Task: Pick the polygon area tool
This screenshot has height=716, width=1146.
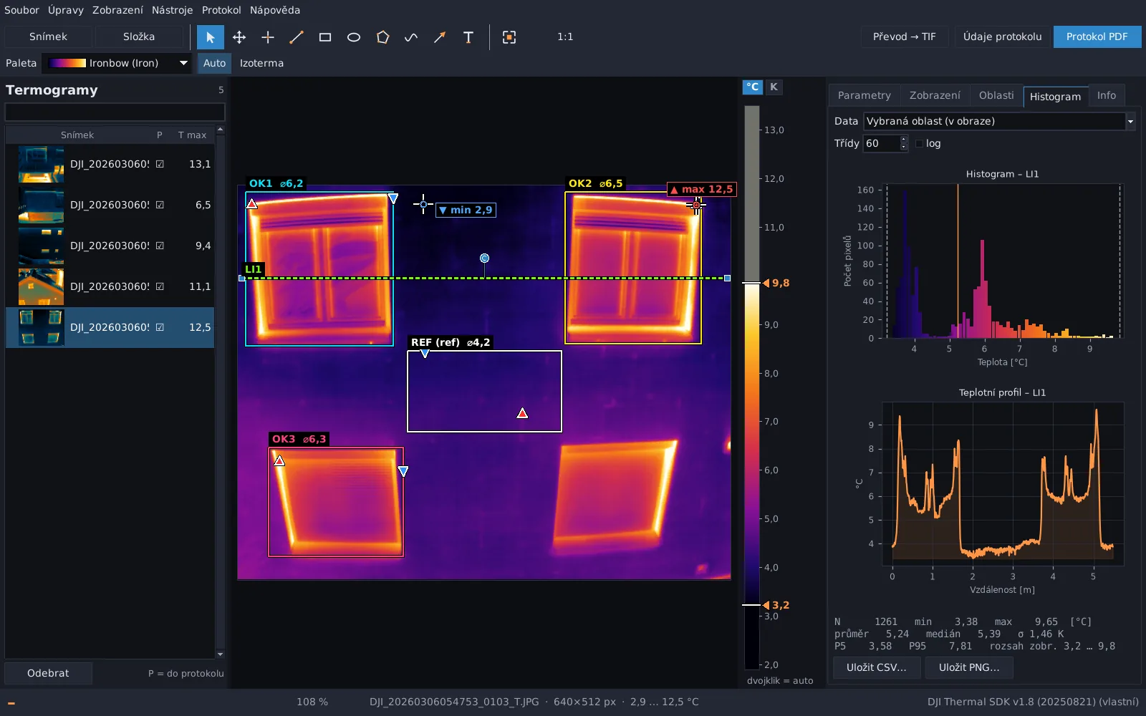Action: point(382,37)
